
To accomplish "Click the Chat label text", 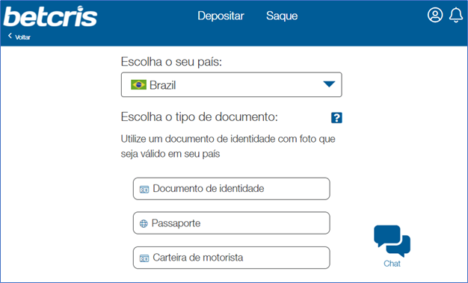I will click(x=392, y=264).
